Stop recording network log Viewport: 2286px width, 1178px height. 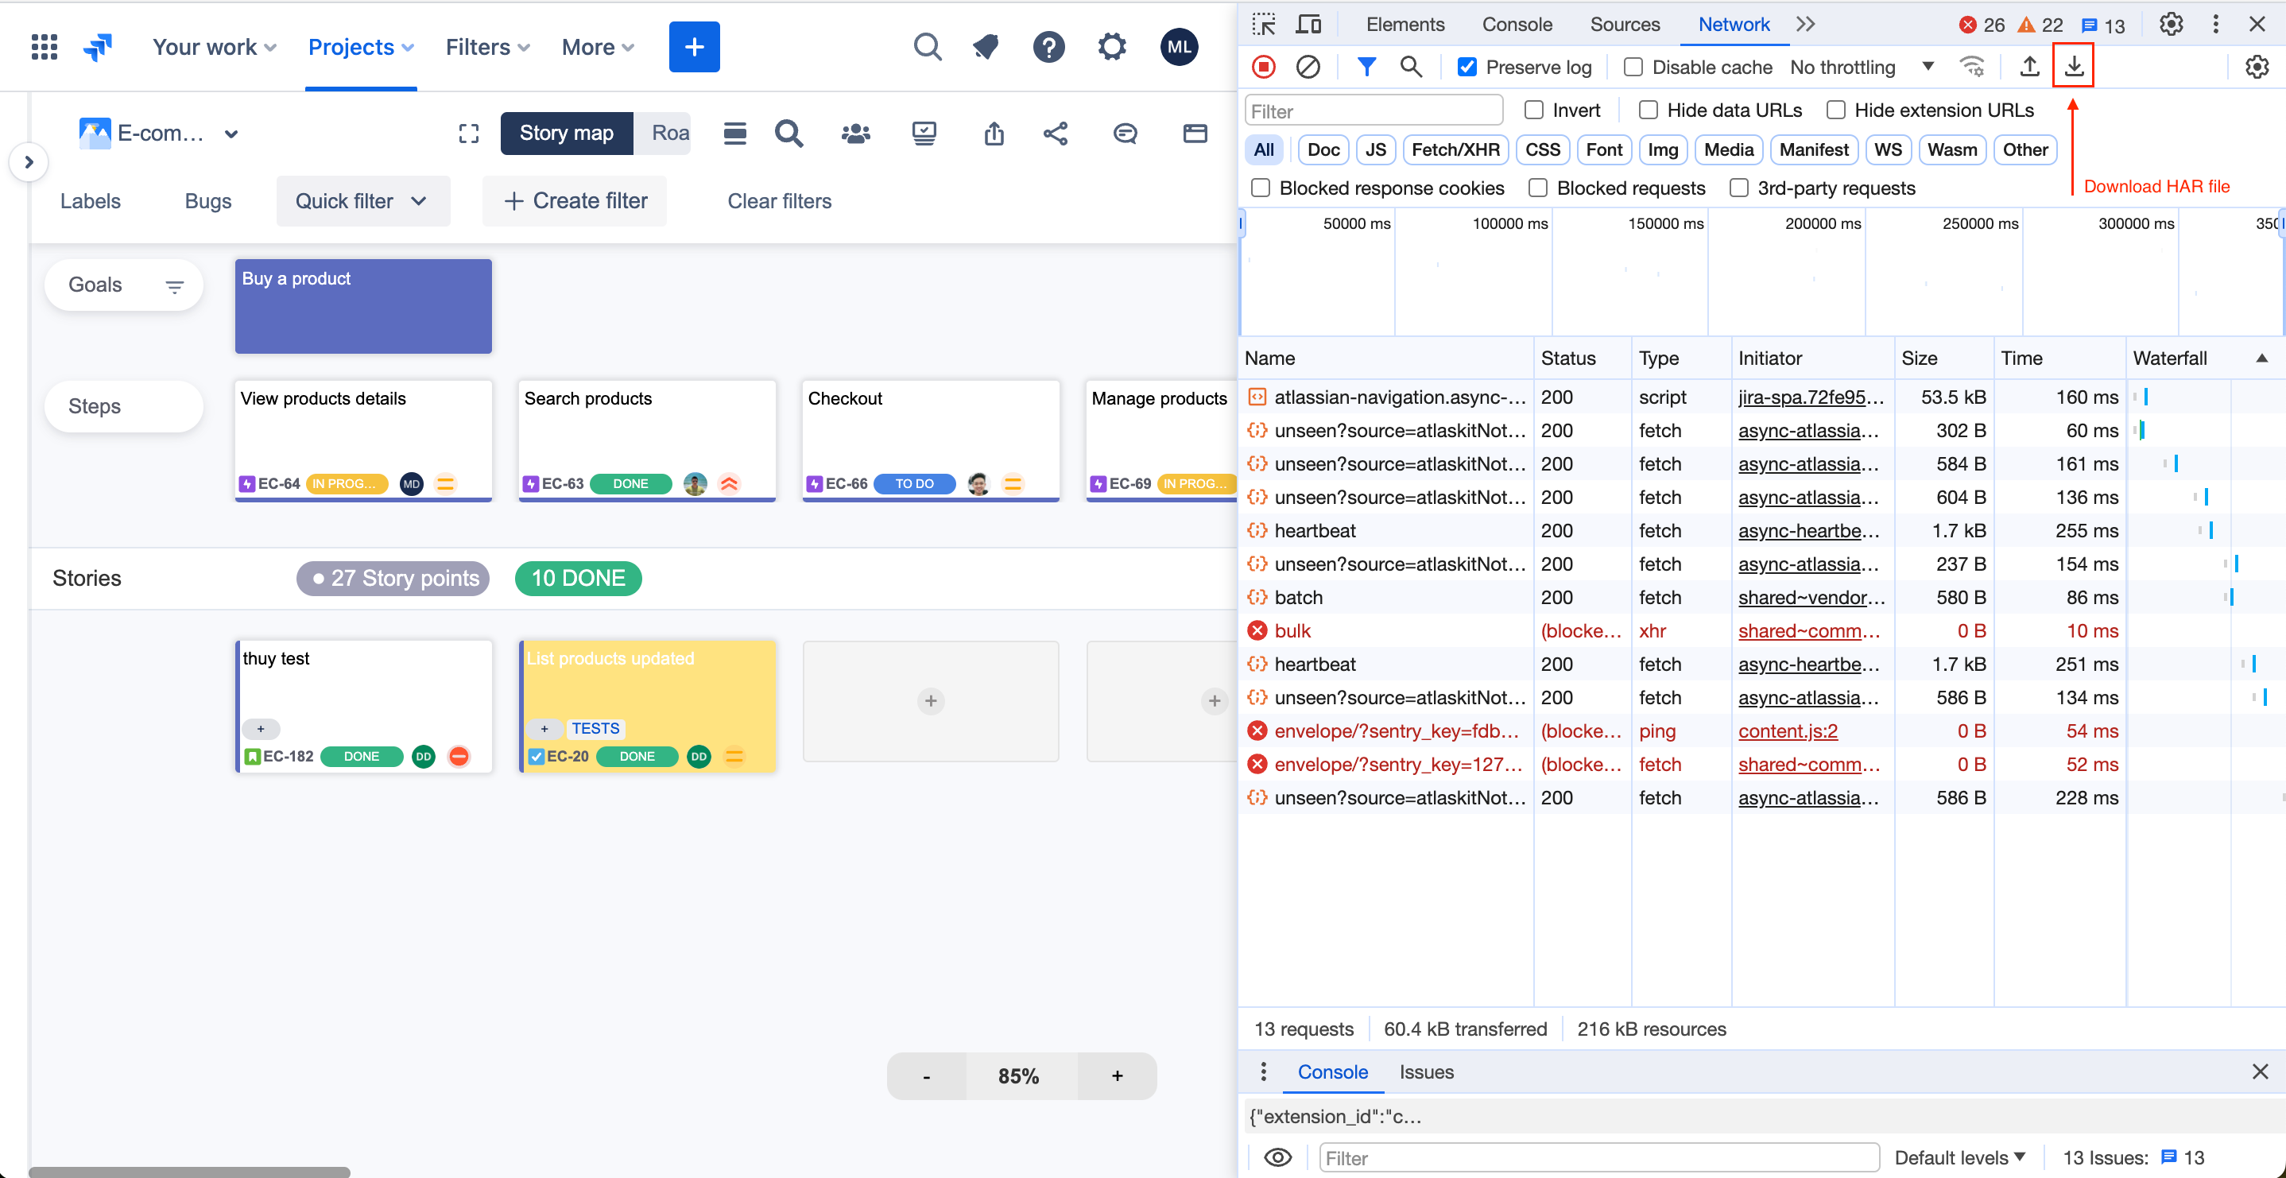coord(1264,67)
